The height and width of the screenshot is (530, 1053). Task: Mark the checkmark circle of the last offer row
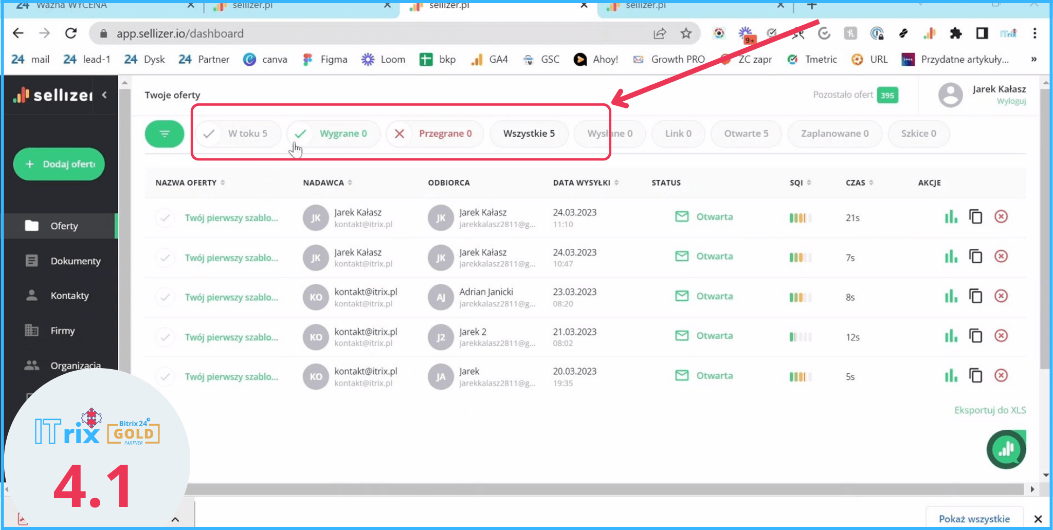(165, 377)
